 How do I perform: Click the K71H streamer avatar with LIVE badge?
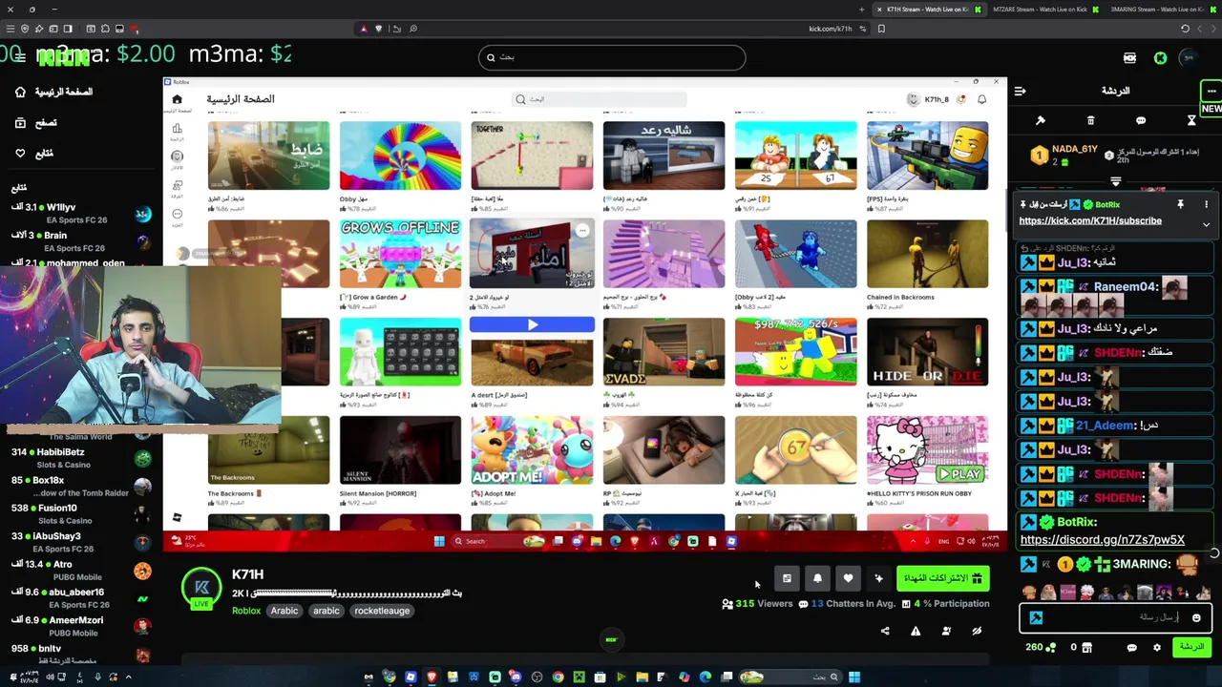pos(201,589)
